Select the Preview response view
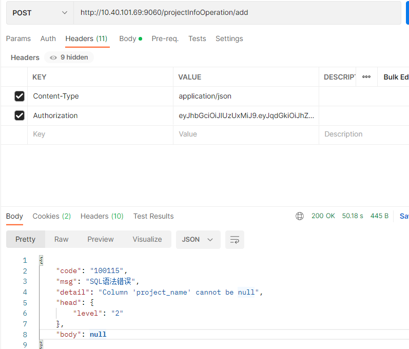 click(x=101, y=240)
